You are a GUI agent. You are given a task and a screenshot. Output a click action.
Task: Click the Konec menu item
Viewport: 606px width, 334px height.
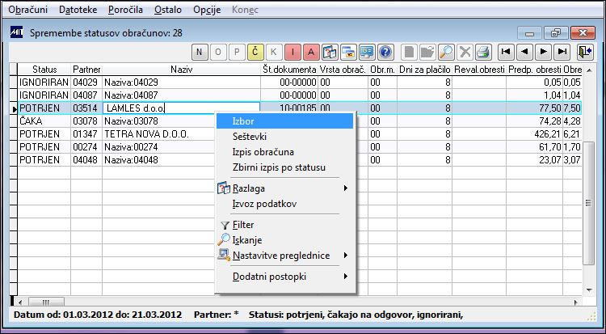[245, 10]
